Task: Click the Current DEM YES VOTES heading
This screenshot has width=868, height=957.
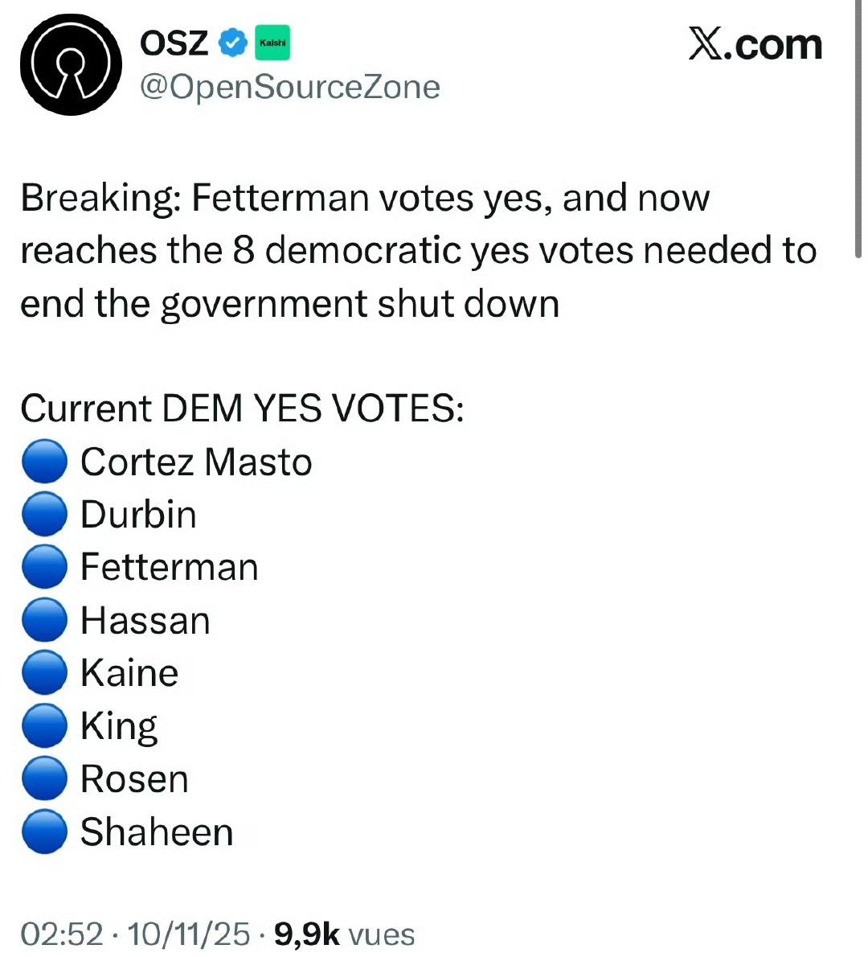Action: point(243,408)
